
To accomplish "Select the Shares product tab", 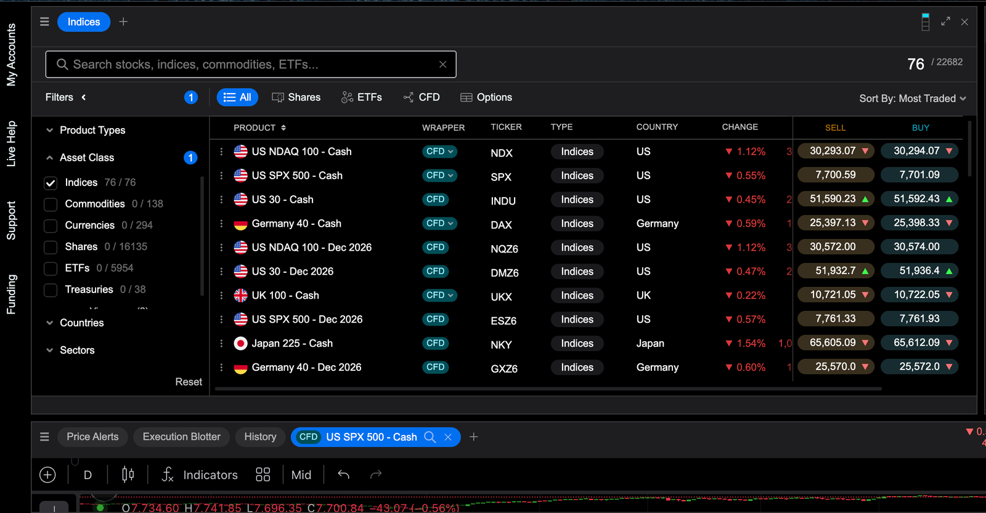I will click(x=296, y=97).
